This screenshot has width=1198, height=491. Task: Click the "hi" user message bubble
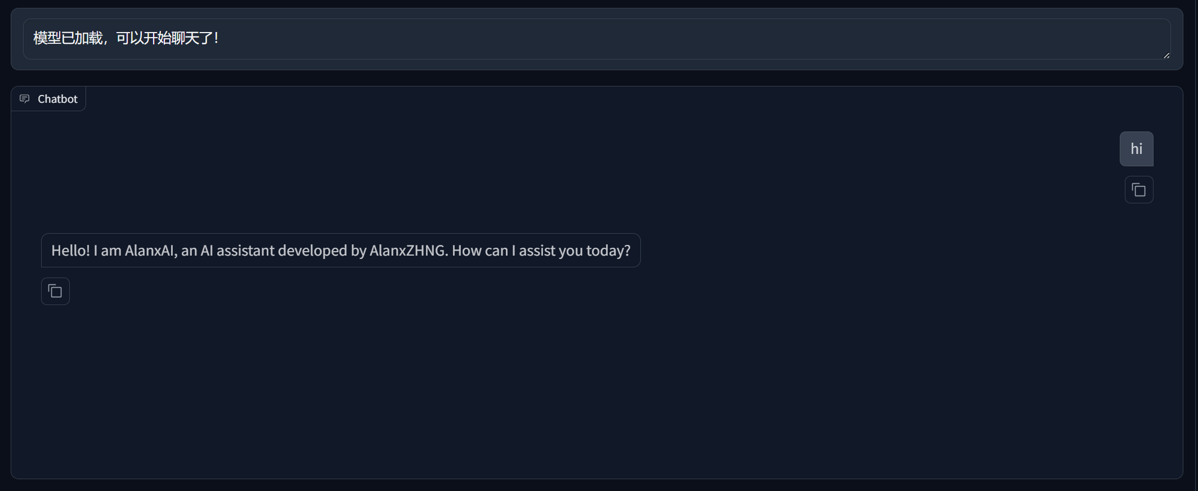pyautogui.click(x=1136, y=149)
